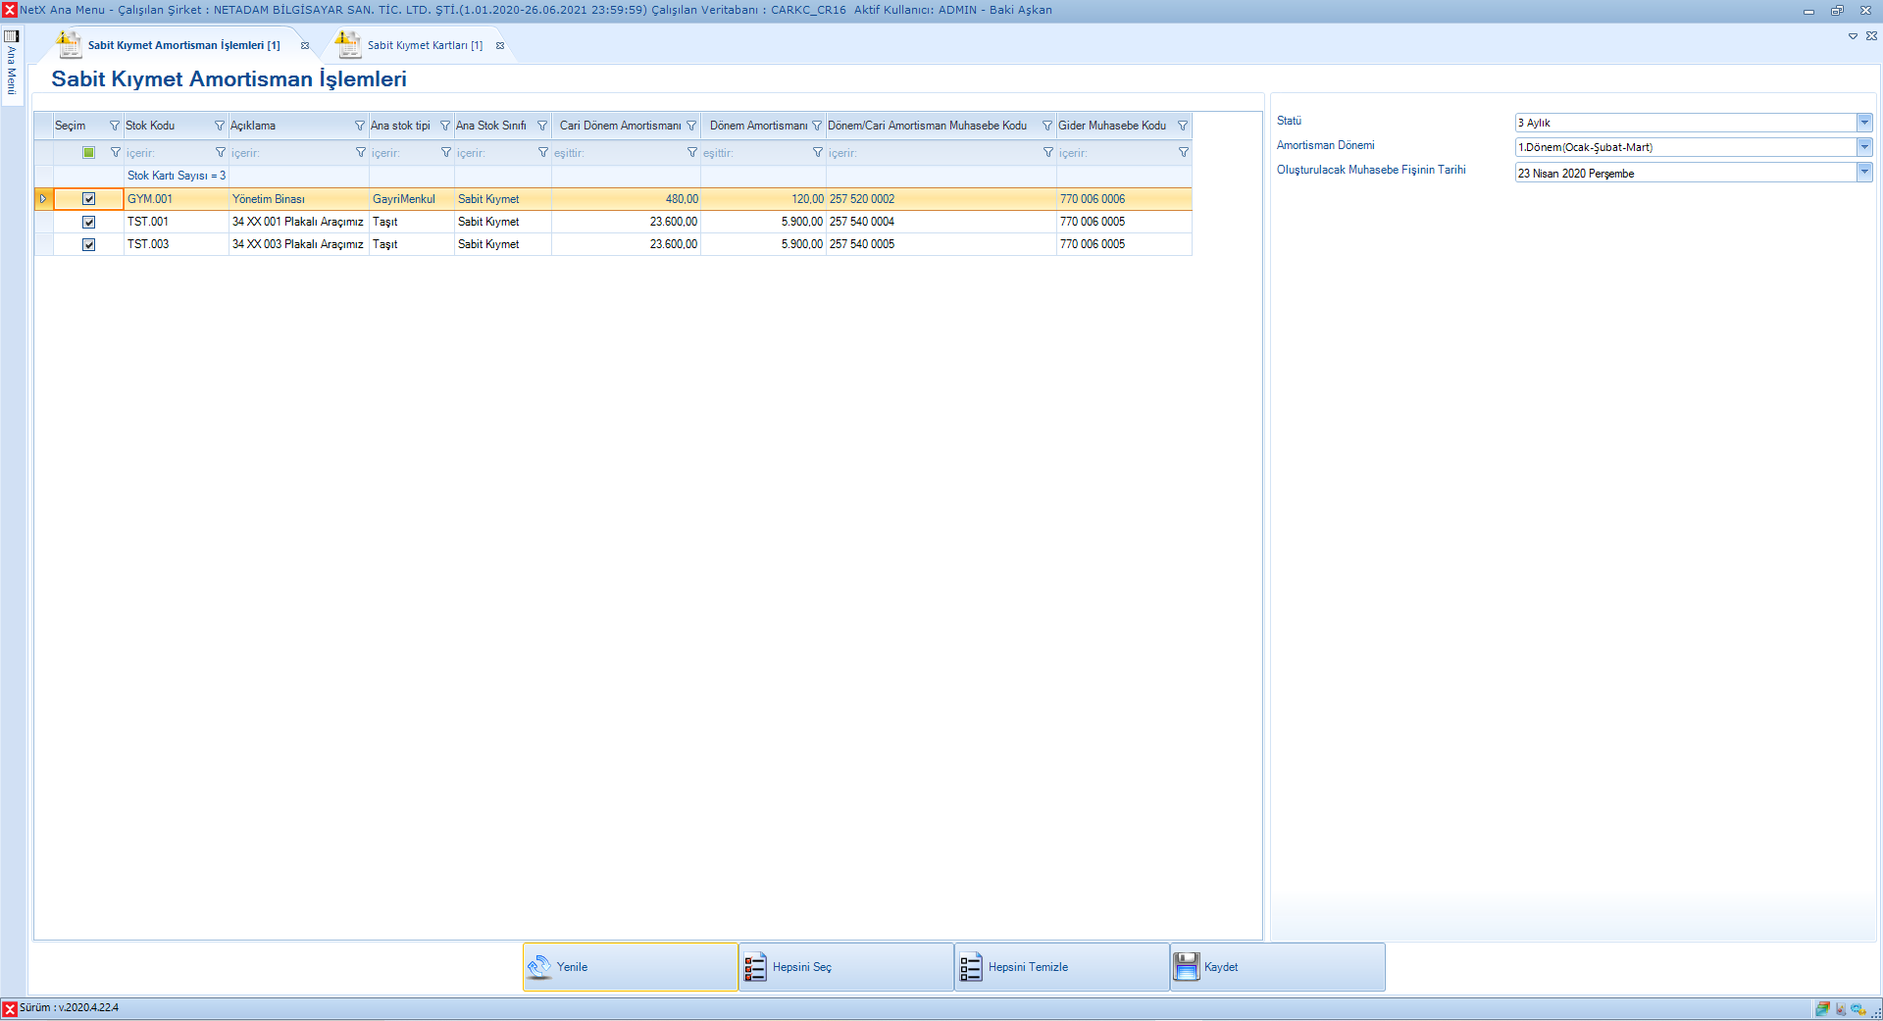Select the Sabit Kıymet Amortisman İşlemleri tab

click(183, 45)
